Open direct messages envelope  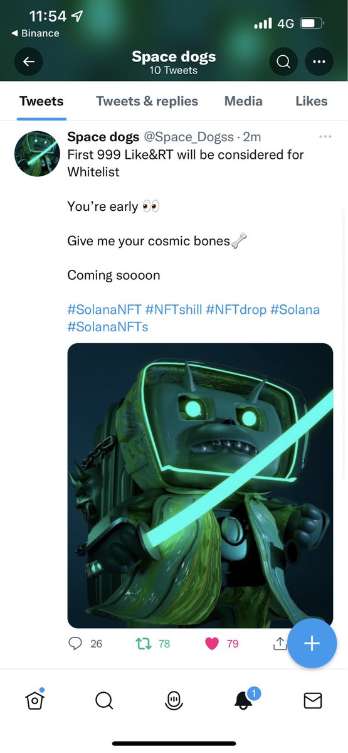[313, 700]
